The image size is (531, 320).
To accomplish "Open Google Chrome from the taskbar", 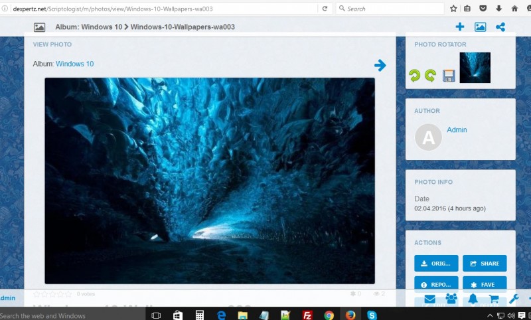I will pyautogui.click(x=329, y=315).
